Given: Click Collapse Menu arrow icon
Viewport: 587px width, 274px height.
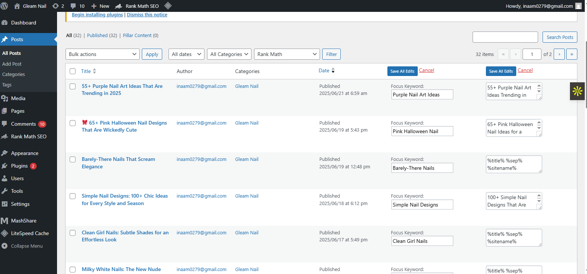Looking at the screenshot, I should [x=4, y=246].
